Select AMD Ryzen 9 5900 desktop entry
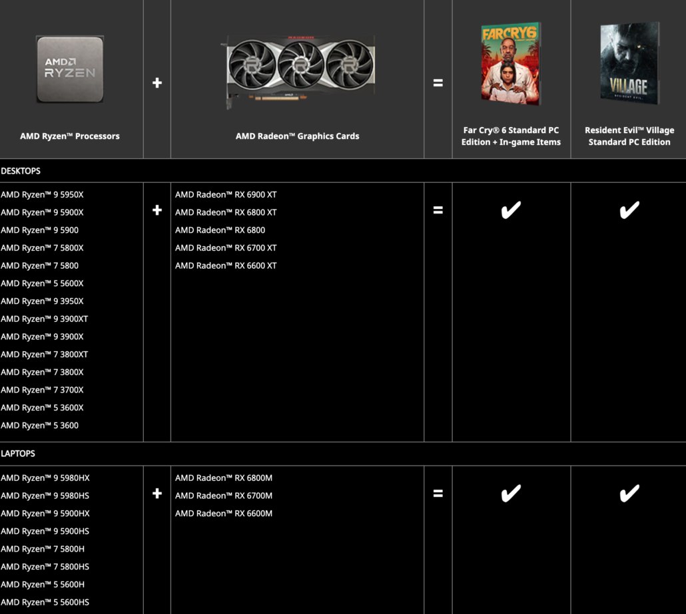Screen dimensions: 686x614 coord(40,230)
